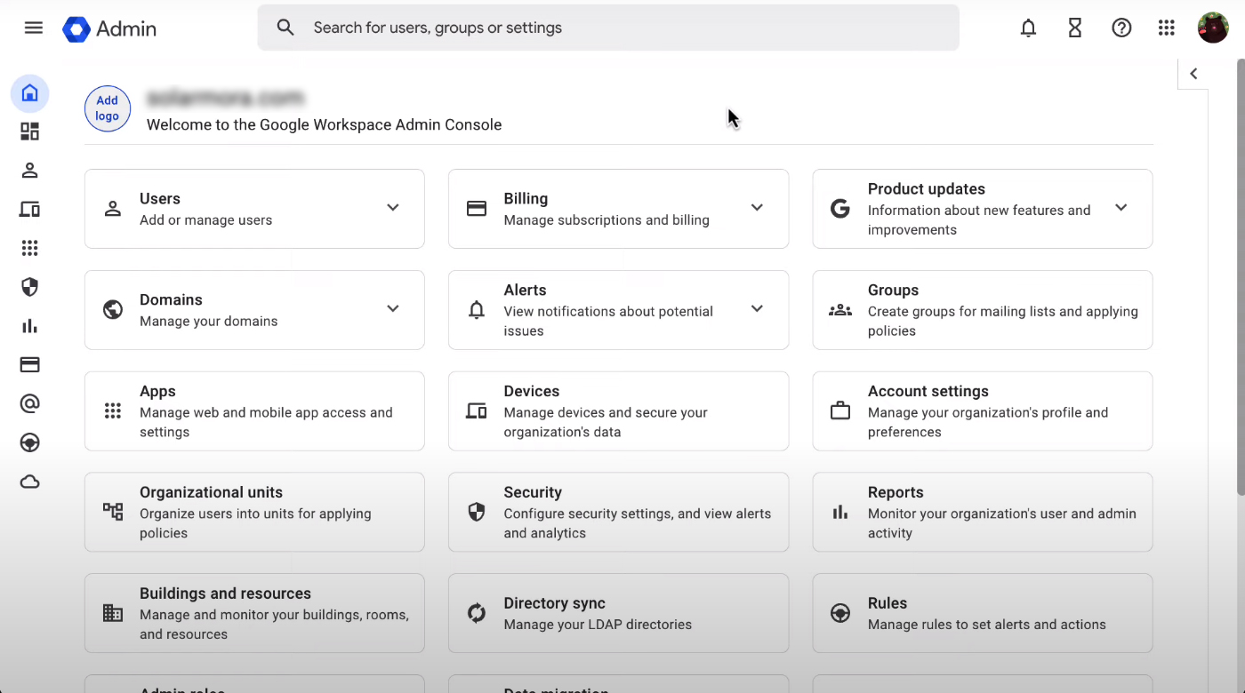The width and height of the screenshot is (1245, 693).
Task: Expand the Billing card chevron
Action: click(757, 208)
